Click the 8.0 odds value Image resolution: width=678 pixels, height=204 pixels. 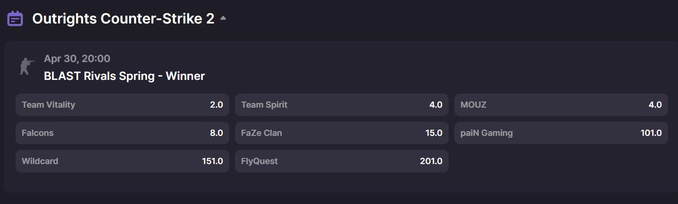pyautogui.click(x=216, y=133)
